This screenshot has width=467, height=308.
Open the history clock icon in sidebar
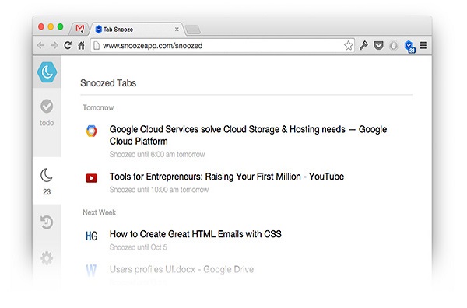(x=47, y=222)
